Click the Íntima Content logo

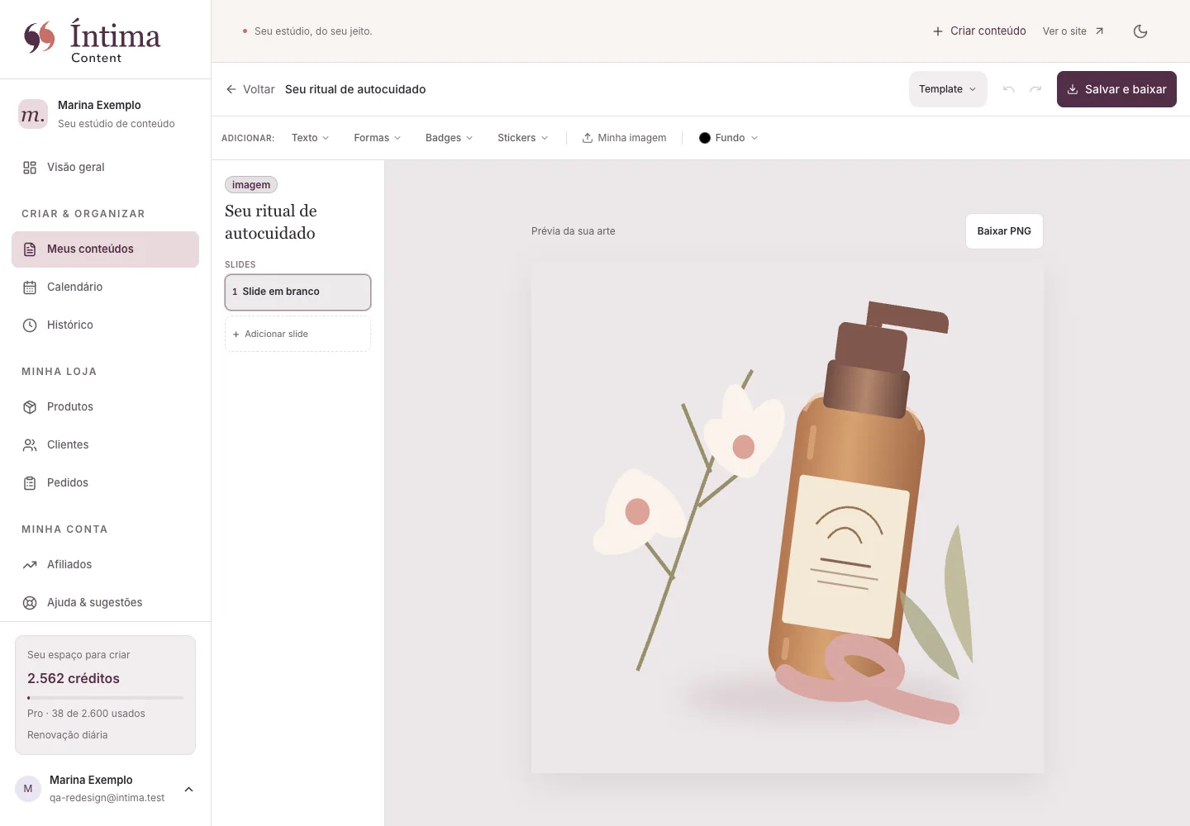pyautogui.click(x=92, y=40)
